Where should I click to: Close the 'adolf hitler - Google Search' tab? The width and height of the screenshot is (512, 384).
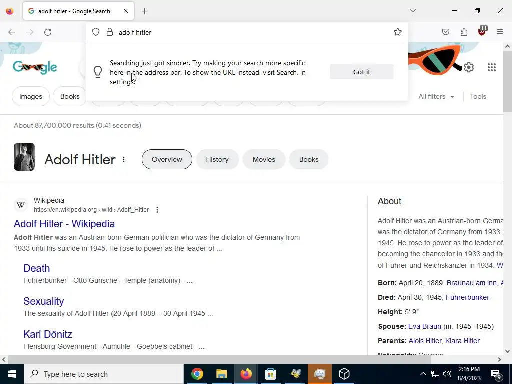[x=126, y=11]
